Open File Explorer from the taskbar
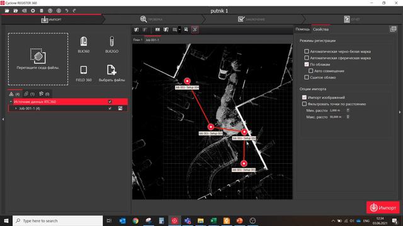The height and width of the screenshot is (226, 403). point(200,220)
